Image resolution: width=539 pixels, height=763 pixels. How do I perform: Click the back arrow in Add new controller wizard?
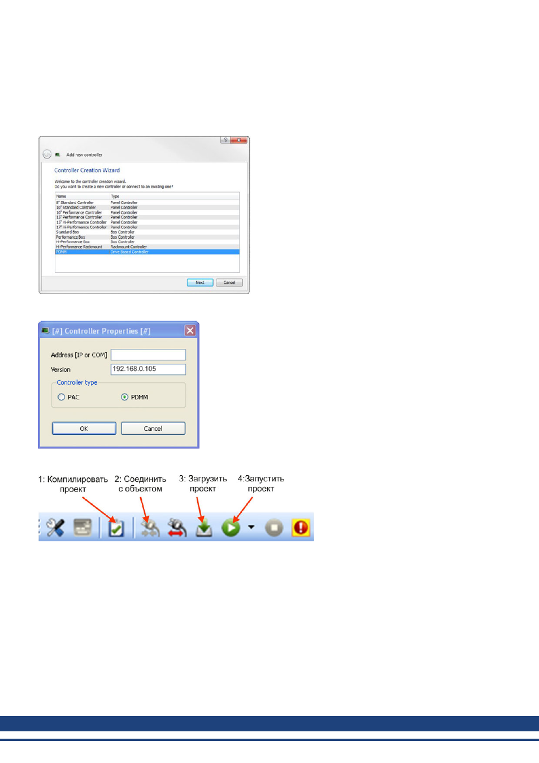(x=47, y=154)
